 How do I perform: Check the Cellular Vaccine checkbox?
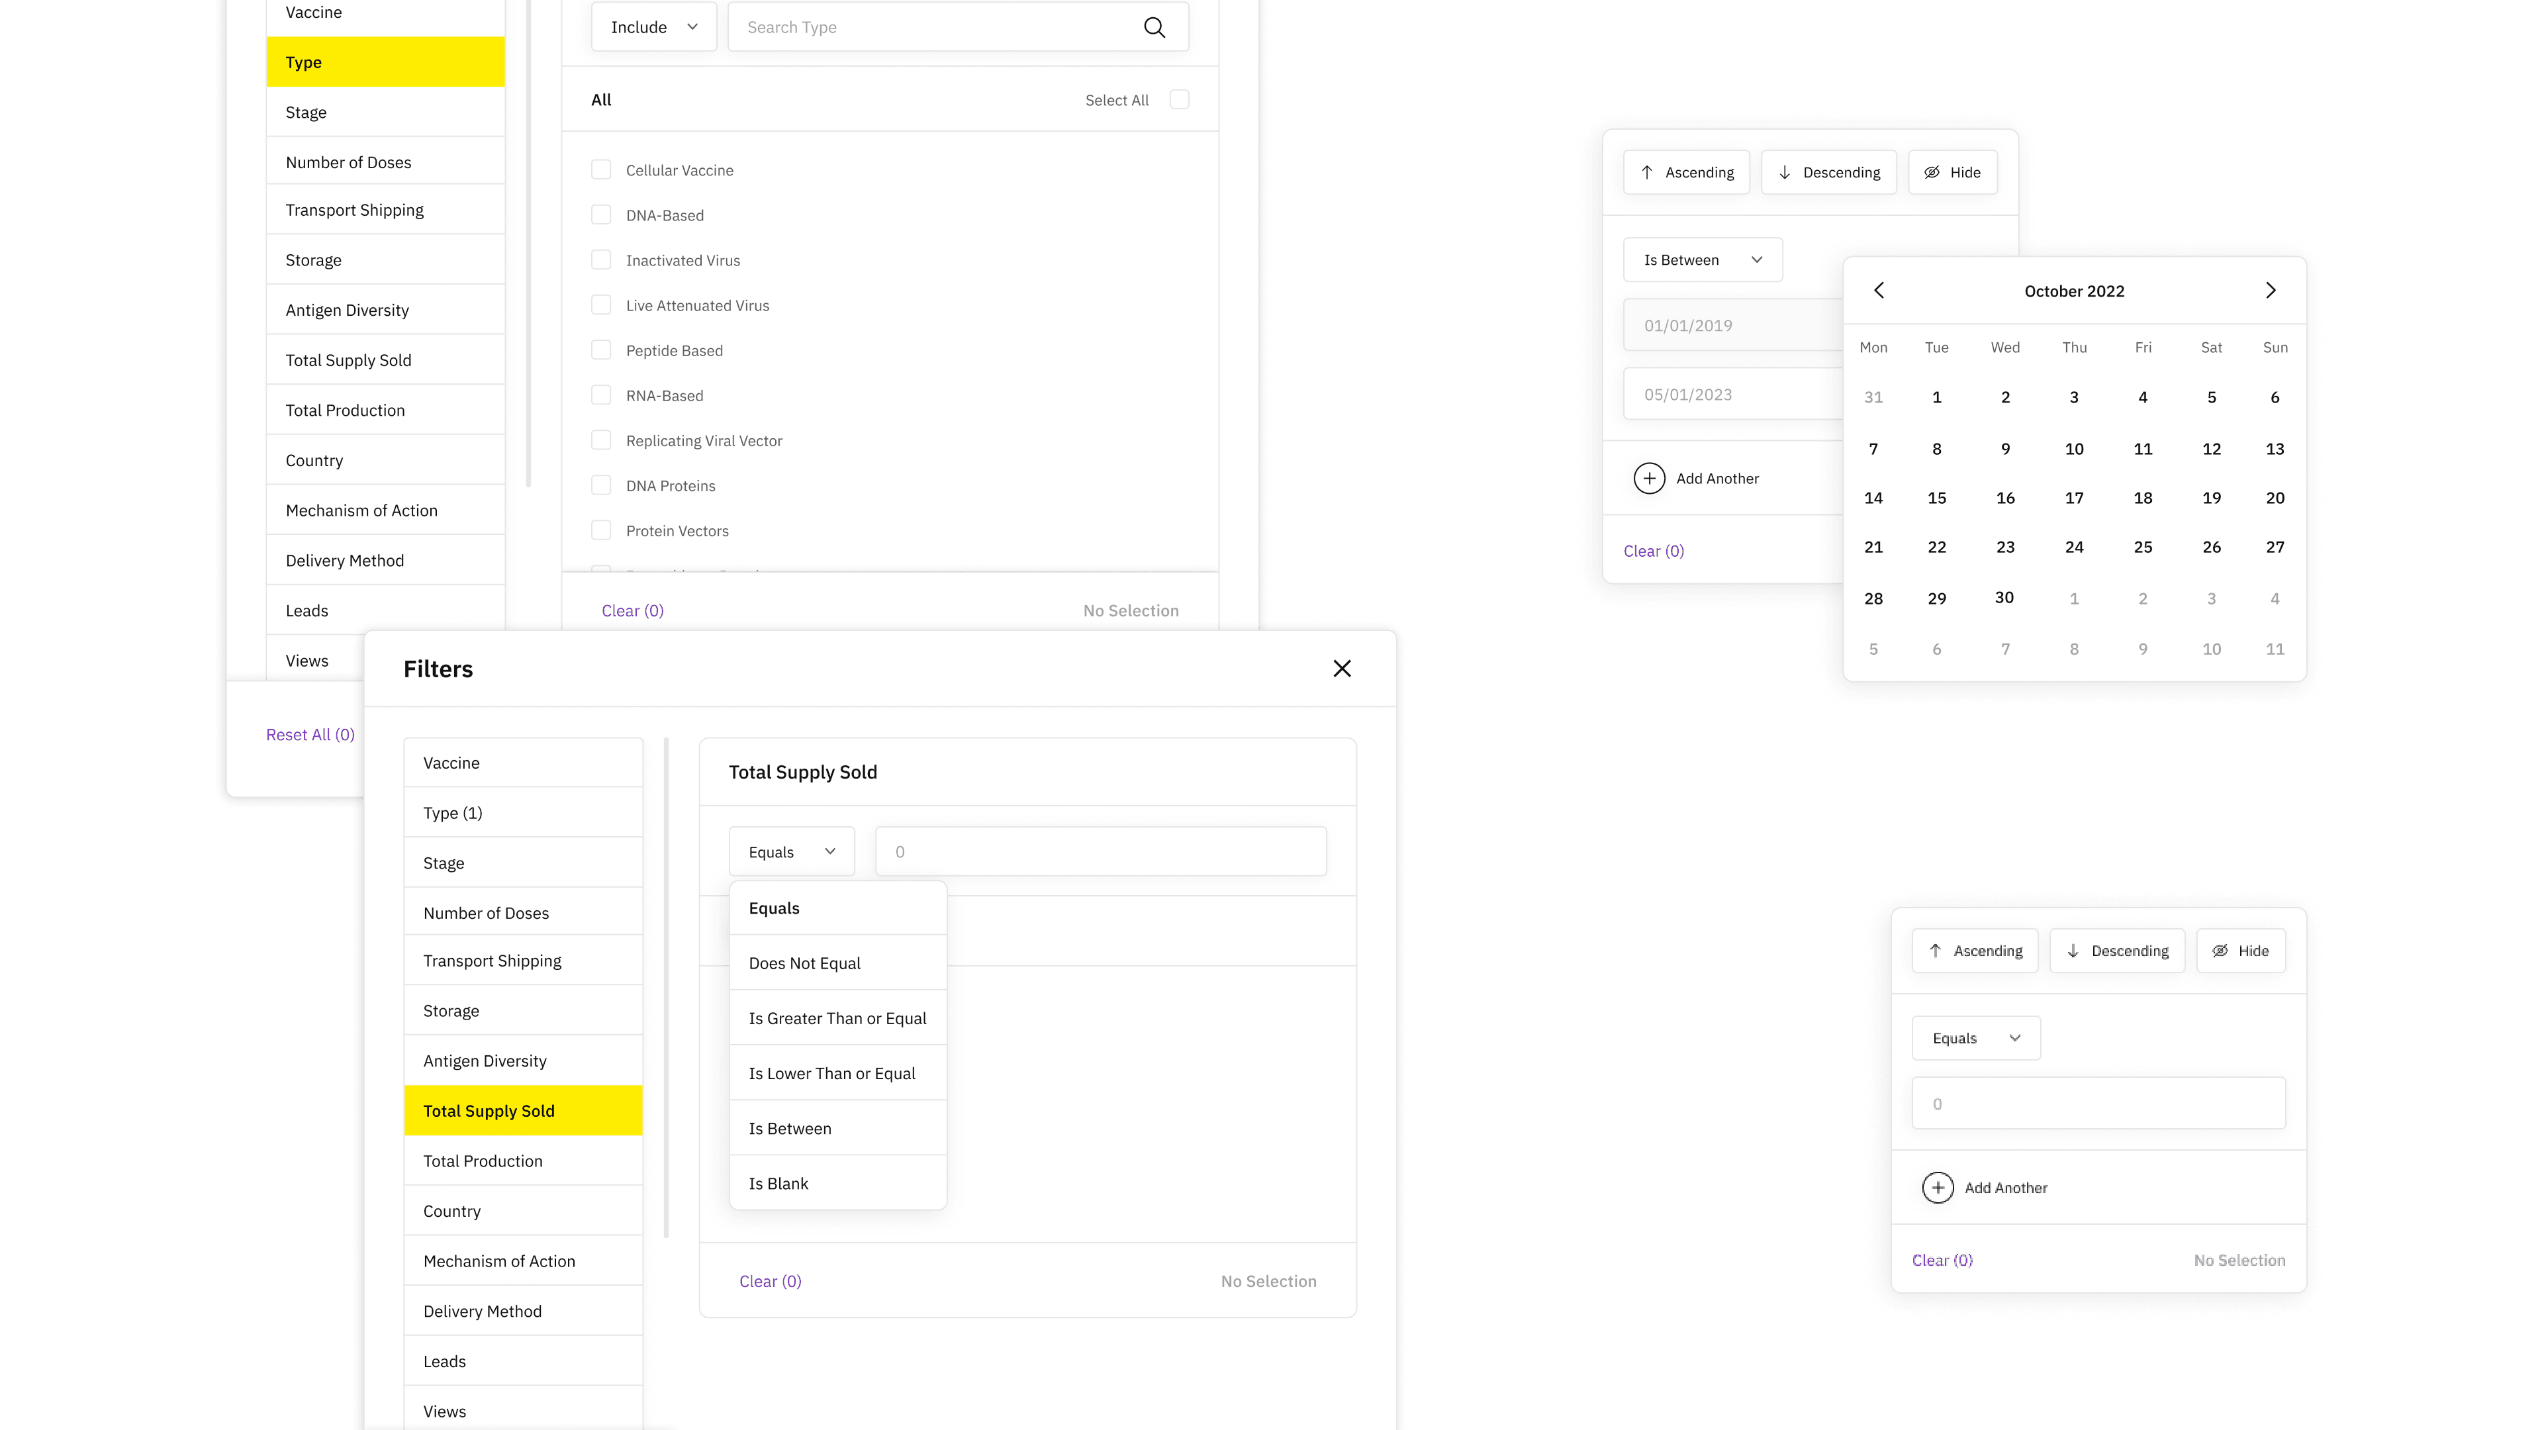tap(601, 169)
